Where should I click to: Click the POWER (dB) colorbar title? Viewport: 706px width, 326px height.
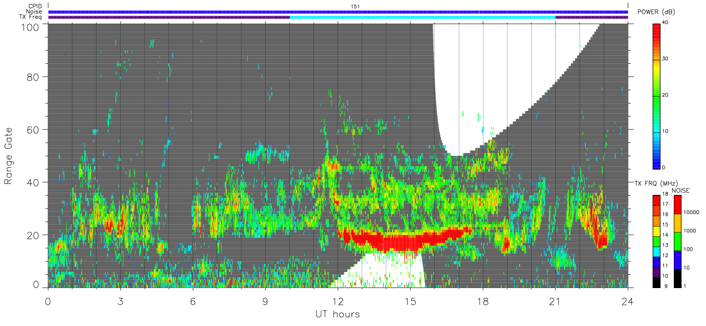point(657,12)
